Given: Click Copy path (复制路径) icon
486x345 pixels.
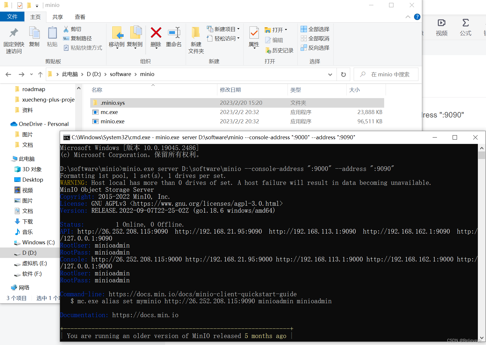Looking at the screenshot, I should pos(66,38).
